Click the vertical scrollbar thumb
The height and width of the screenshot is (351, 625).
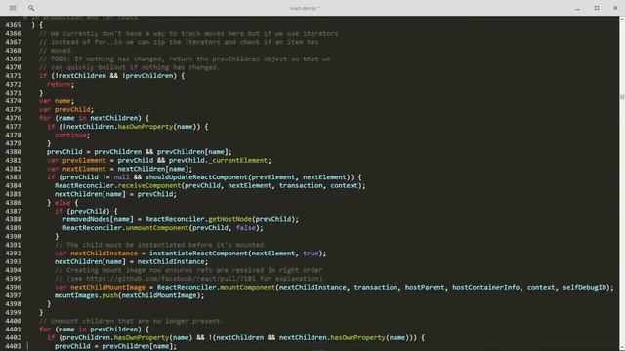[622, 97]
